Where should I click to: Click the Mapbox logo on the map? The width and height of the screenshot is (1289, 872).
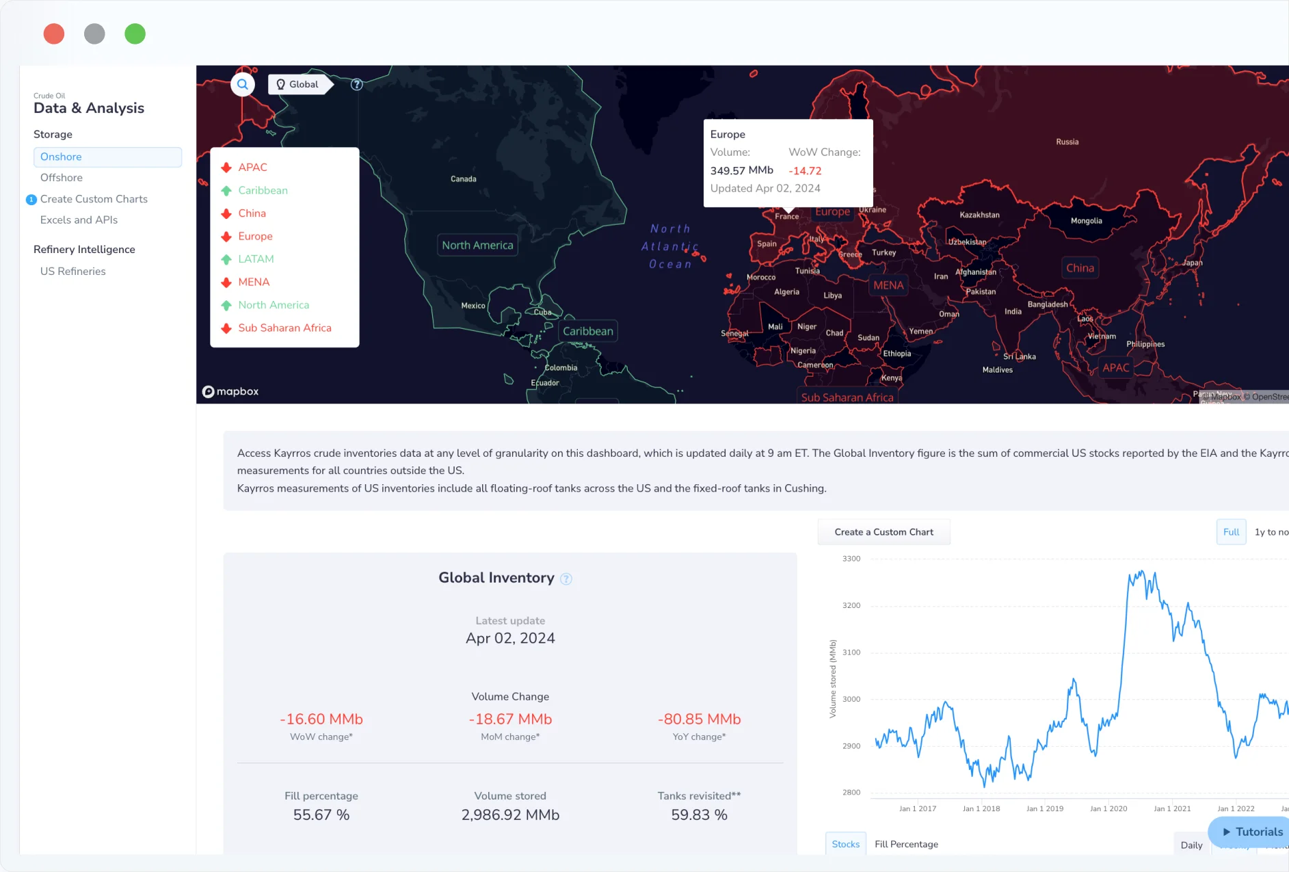coord(230,391)
